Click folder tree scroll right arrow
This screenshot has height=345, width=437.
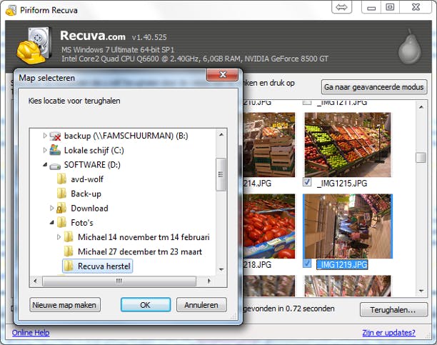click(209, 281)
